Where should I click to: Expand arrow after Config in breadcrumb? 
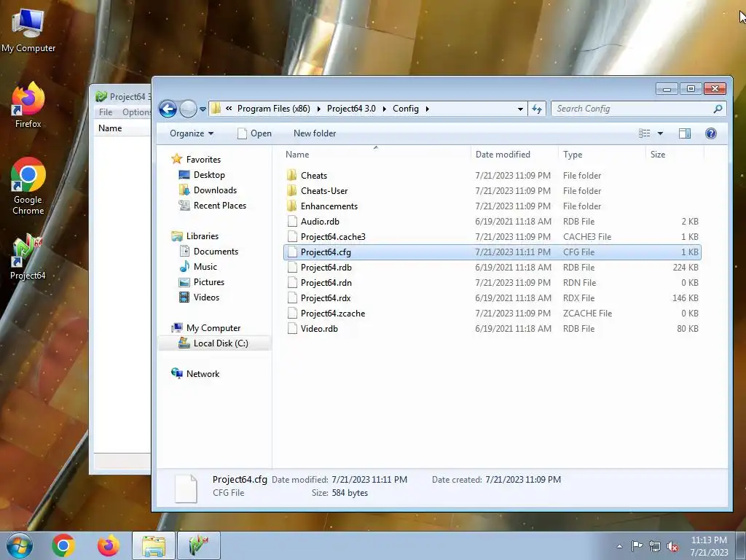(427, 109)
